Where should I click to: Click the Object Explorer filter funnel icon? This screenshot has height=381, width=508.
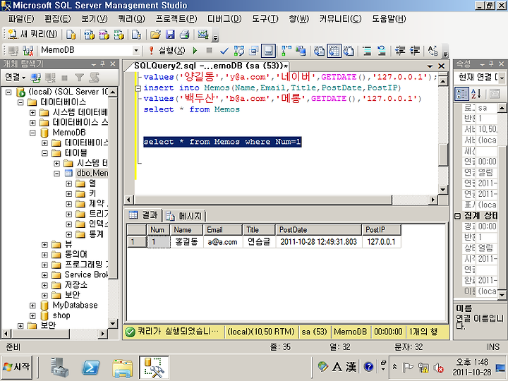click(79, 78)
